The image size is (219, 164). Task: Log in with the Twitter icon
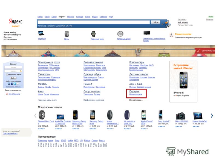(x=15, y=84)
